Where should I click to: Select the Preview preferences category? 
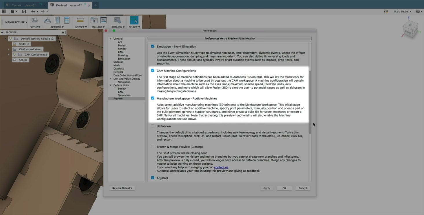(x=118, y=99)
